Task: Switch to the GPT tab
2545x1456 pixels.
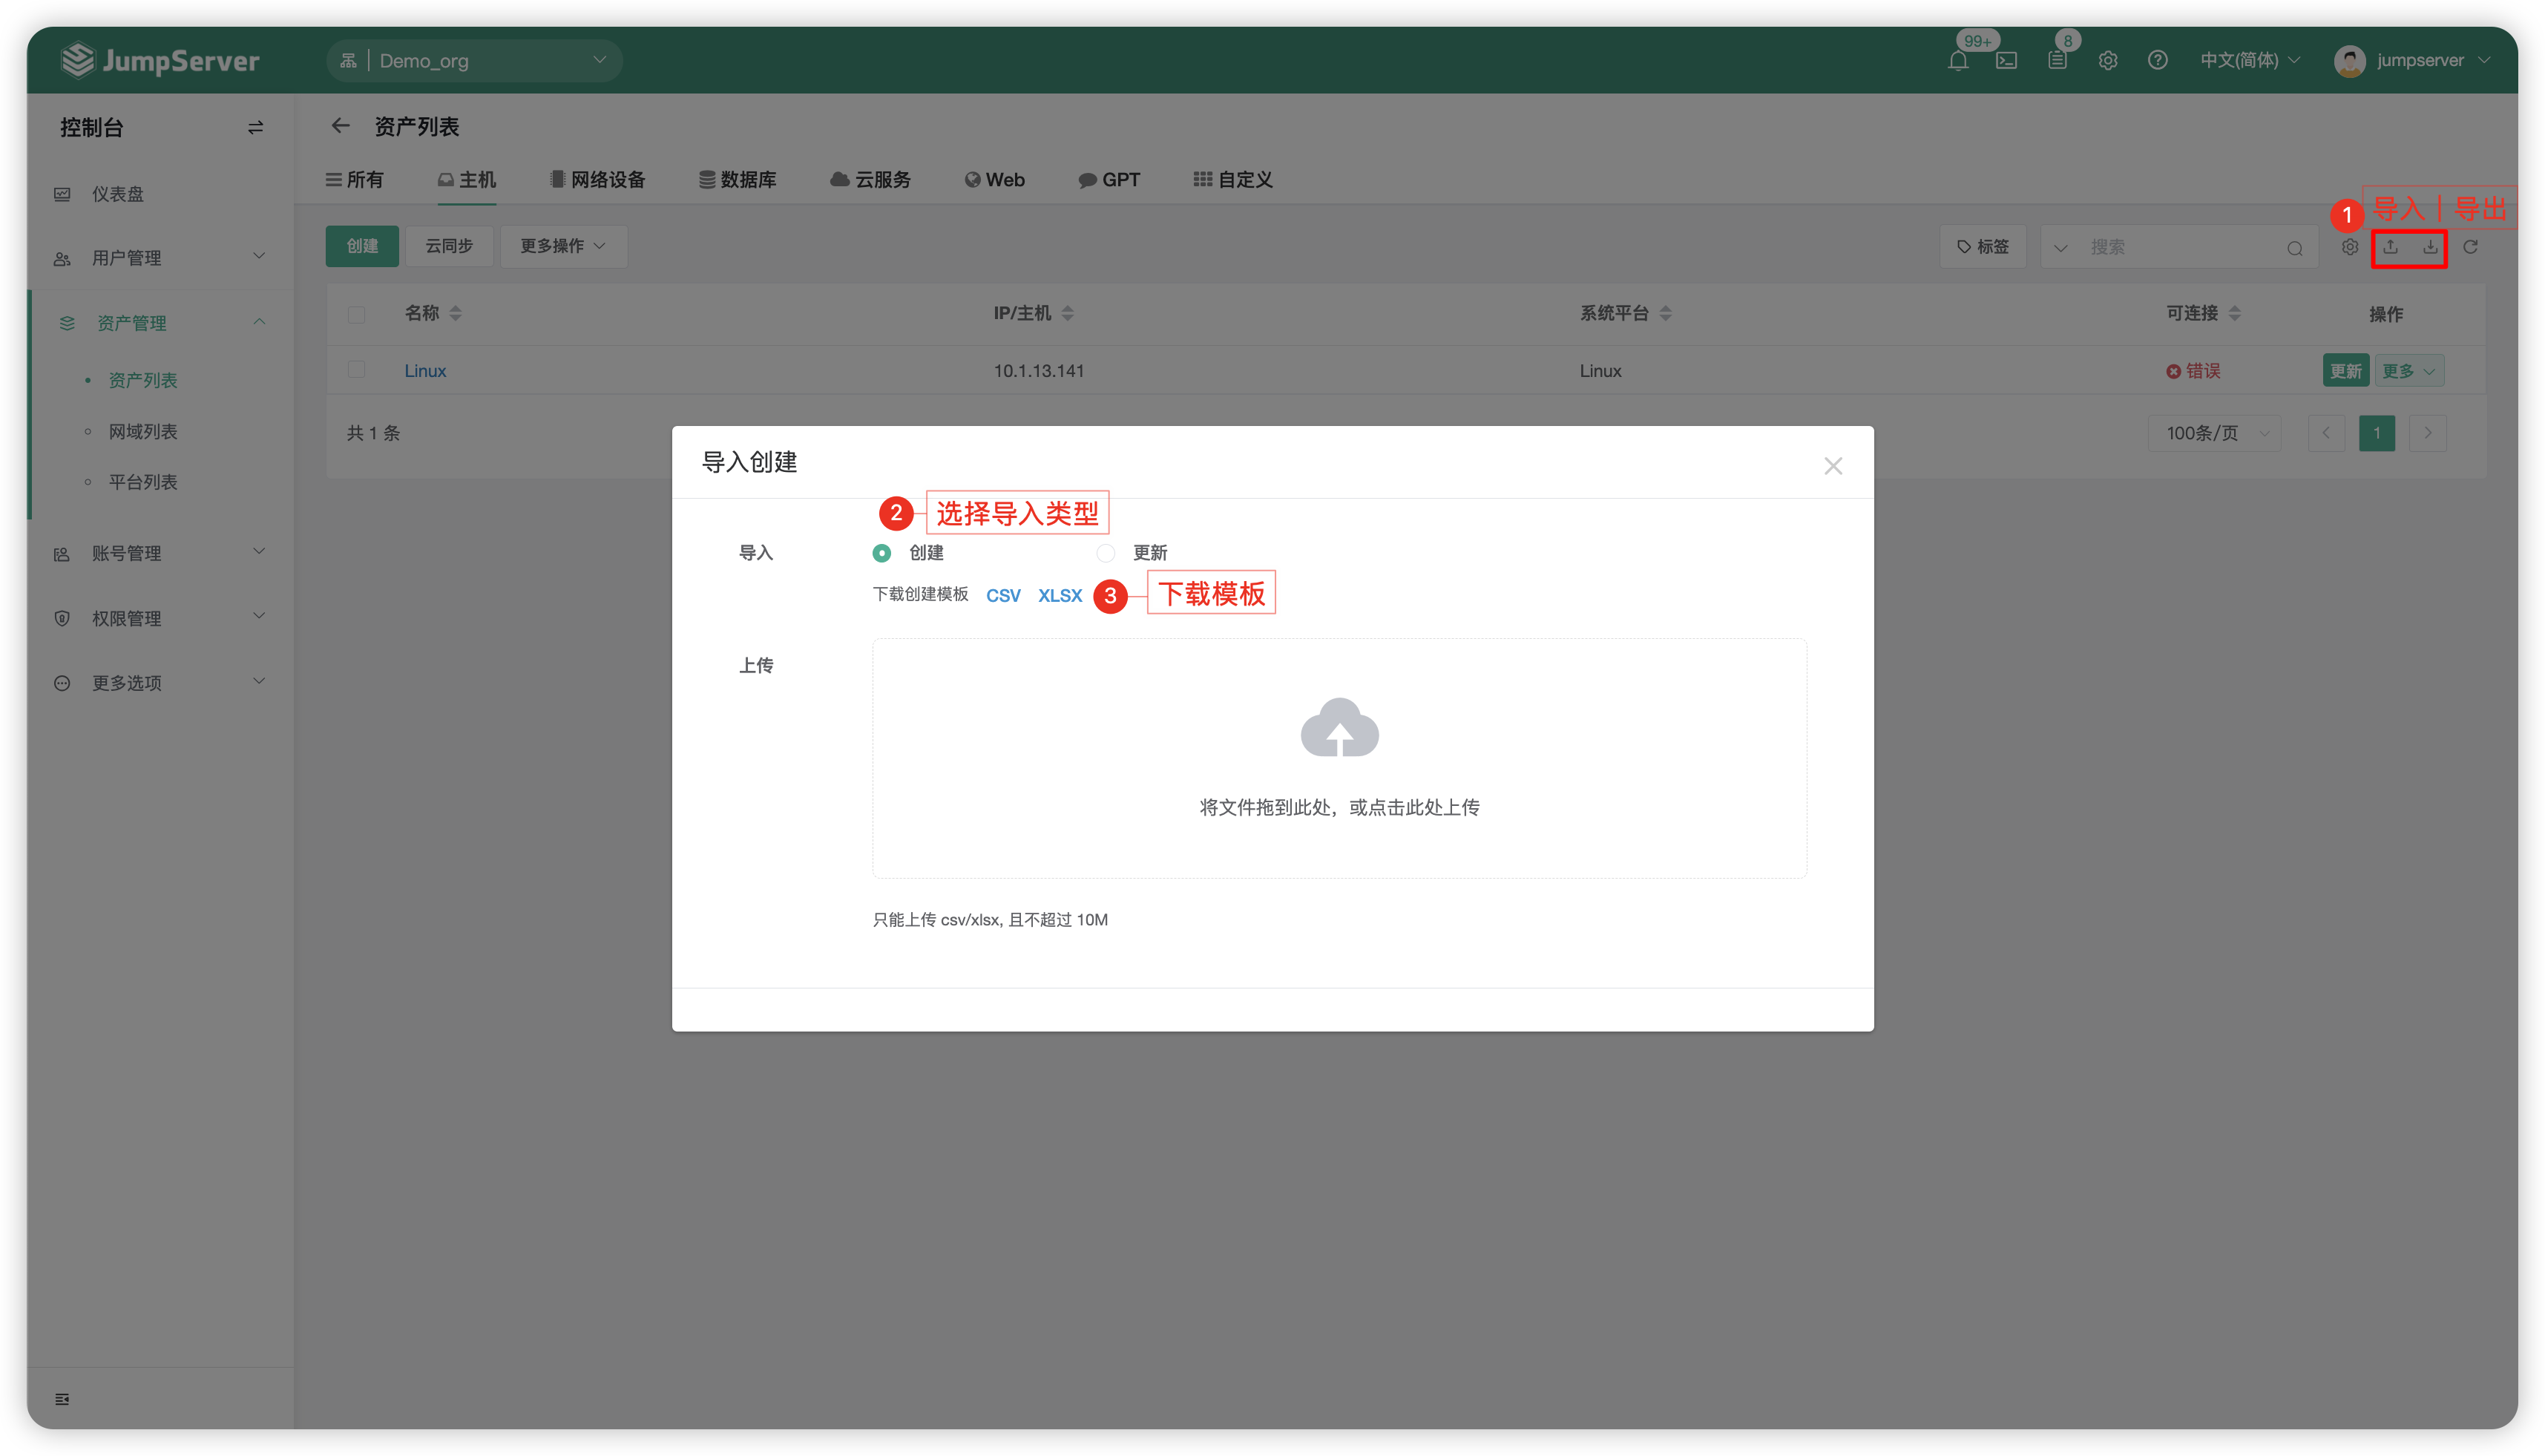Action: click(x=1109, y=180)
